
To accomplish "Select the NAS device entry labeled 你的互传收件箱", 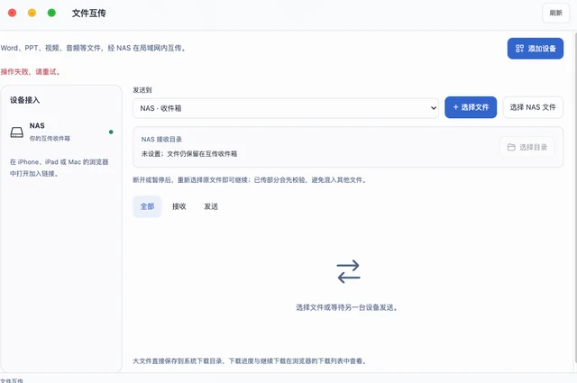I will pyautogui.click(x=61, y=132).
